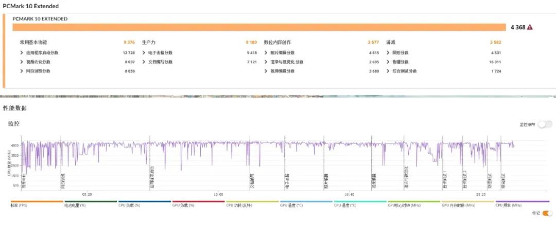Viewport: 556px width, 226px height.
Task: Expand 照片编辑分数 details
Action: click(x=266, y=53)
